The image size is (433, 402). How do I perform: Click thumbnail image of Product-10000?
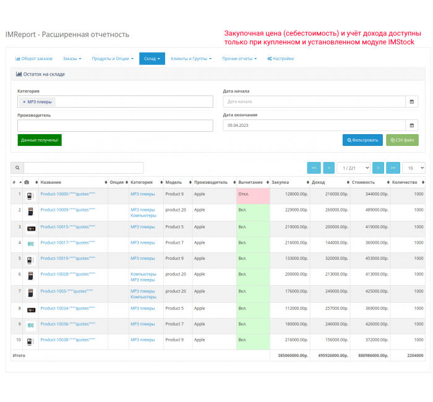pyautogui.click(x=30, y=196)
